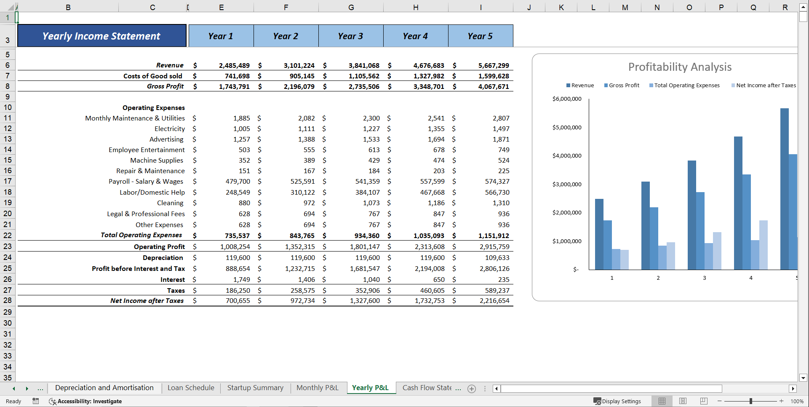Add a new sheet with plus button
Viewport: 809px width, 407px height.
(x=472, y=388)
